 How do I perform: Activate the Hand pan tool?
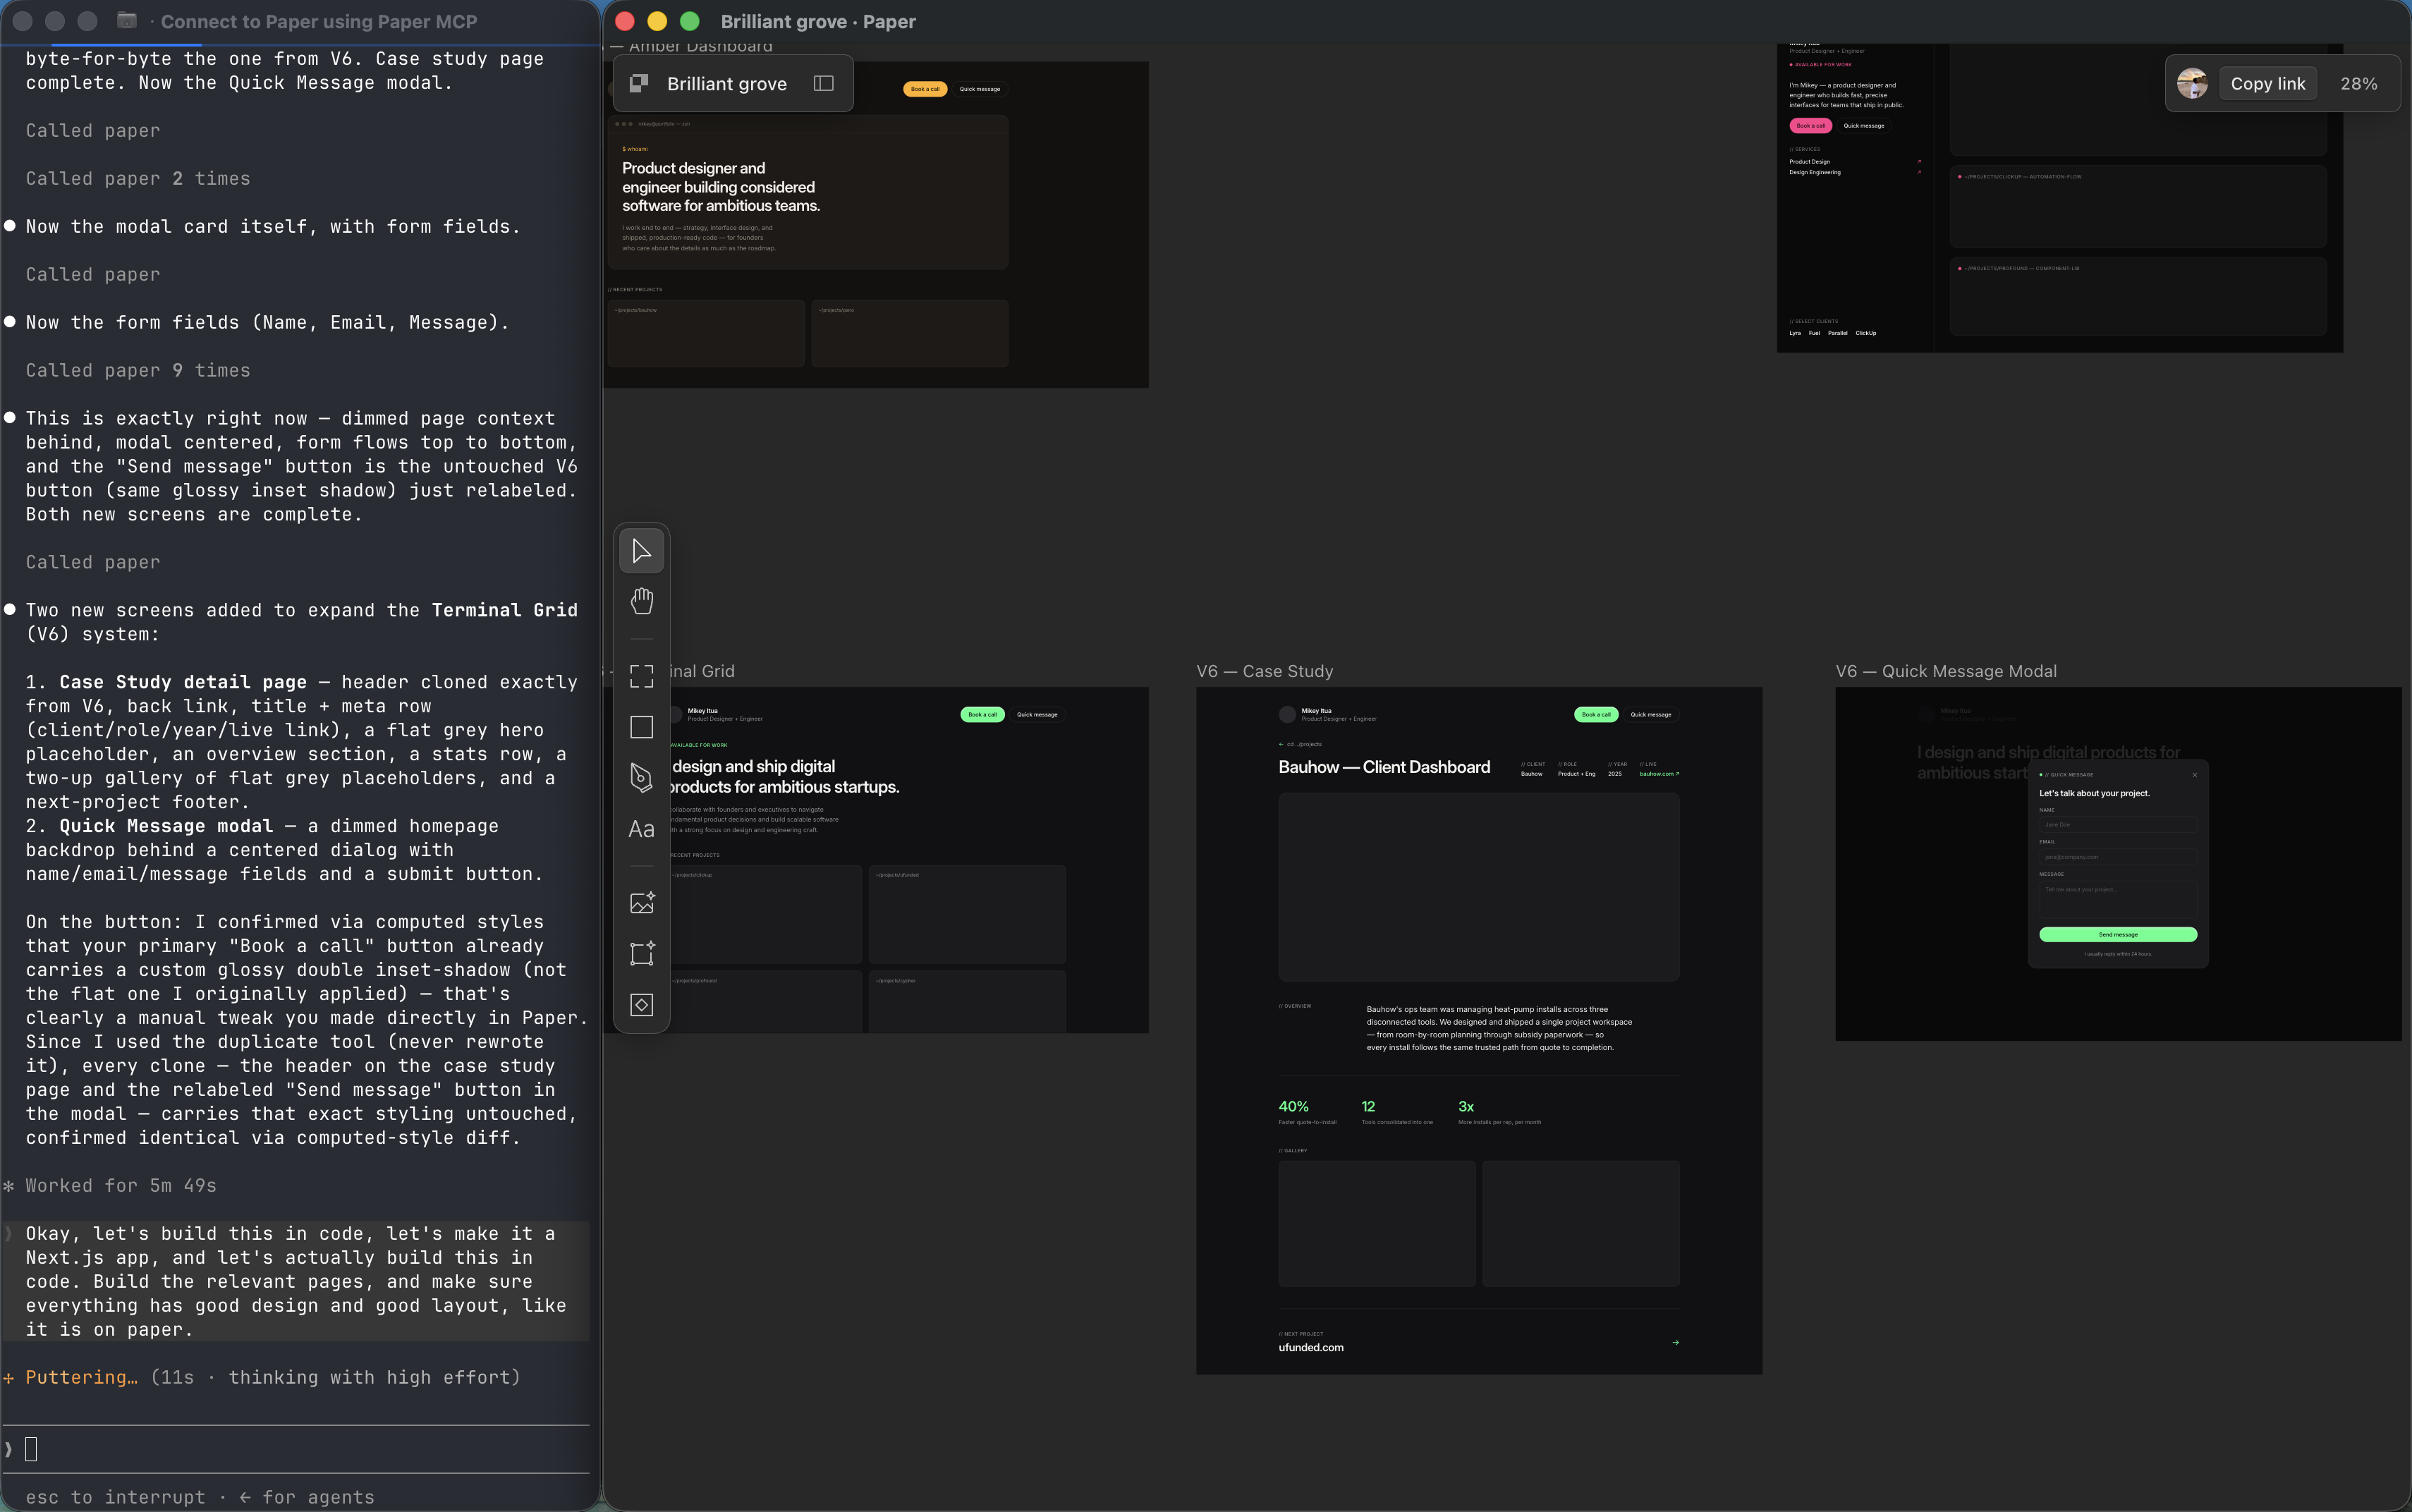[641, 601]
